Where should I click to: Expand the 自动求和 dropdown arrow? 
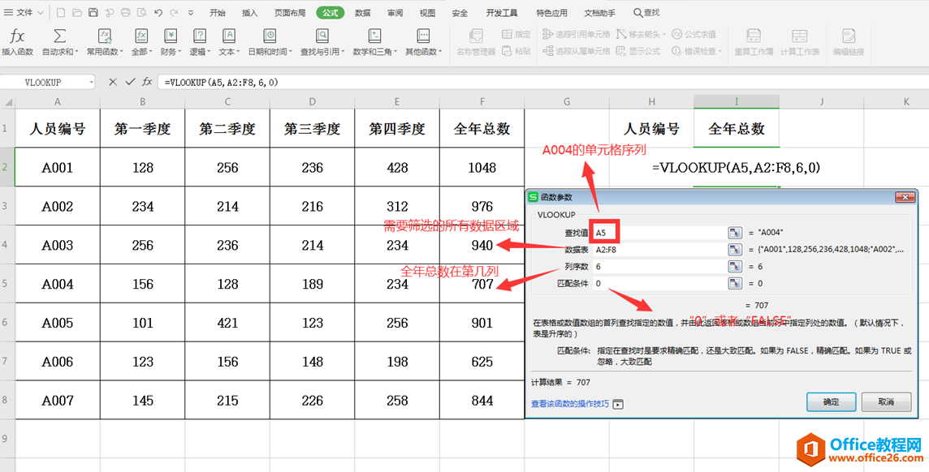(77, 52)
